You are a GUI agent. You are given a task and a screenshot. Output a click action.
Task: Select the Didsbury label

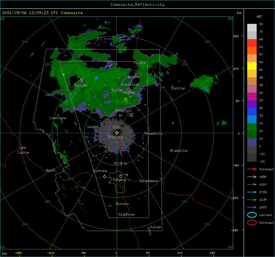[x=115, y=137]
